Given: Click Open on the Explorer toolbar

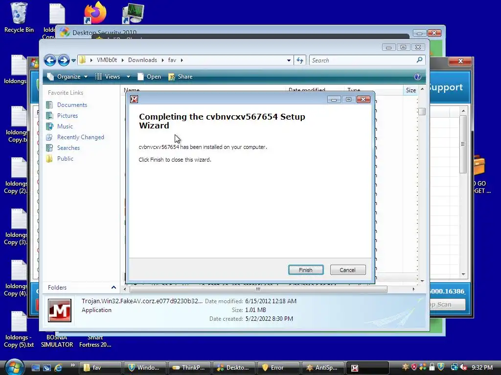Looking at the screenshot, I should [x=149, y=77].
